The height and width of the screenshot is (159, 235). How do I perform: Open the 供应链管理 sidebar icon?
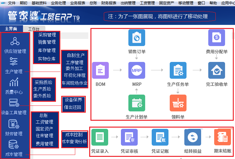[x=15, y=41]
